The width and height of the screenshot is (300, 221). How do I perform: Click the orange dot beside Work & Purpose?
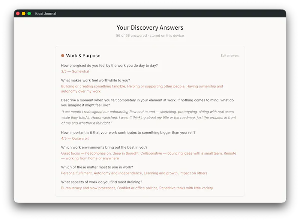pyautogui.click(x=63, y=56)
